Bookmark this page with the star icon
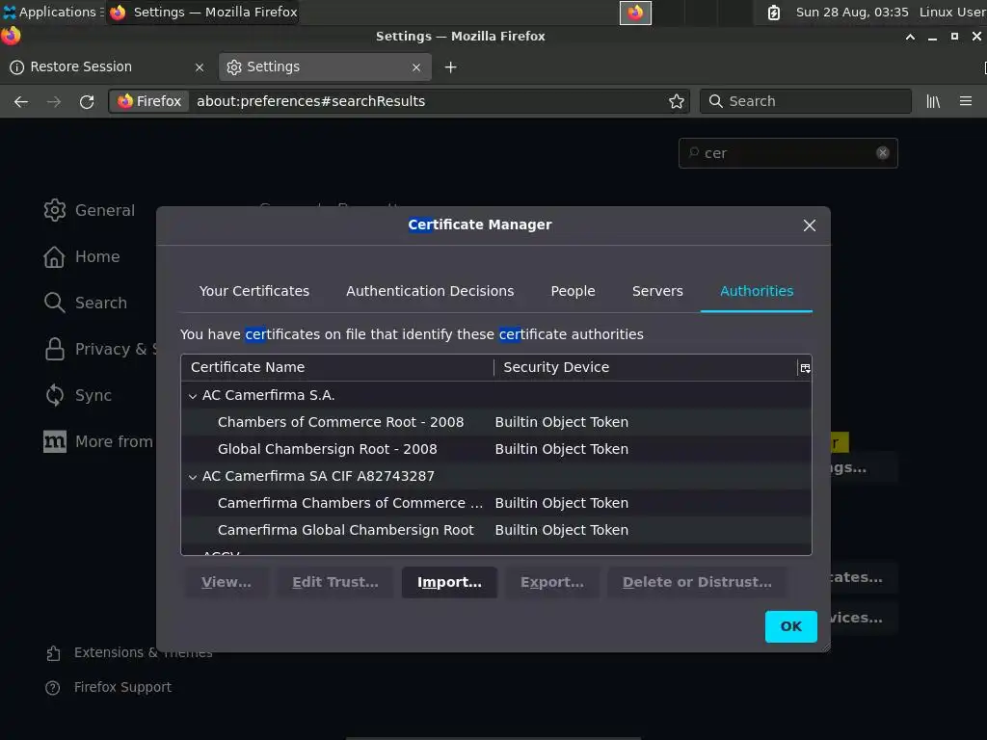The image size is (987, 740). click(x=676, y=101)
